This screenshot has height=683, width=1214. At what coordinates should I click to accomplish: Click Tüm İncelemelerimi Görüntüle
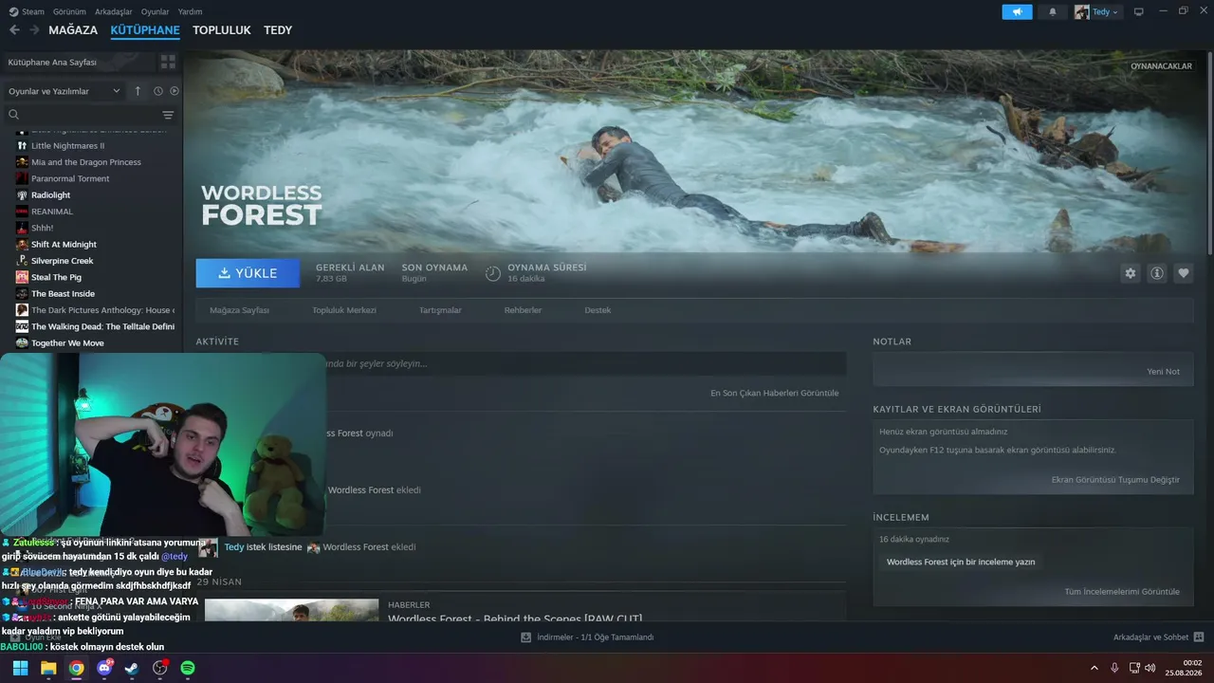[1122, 592]
